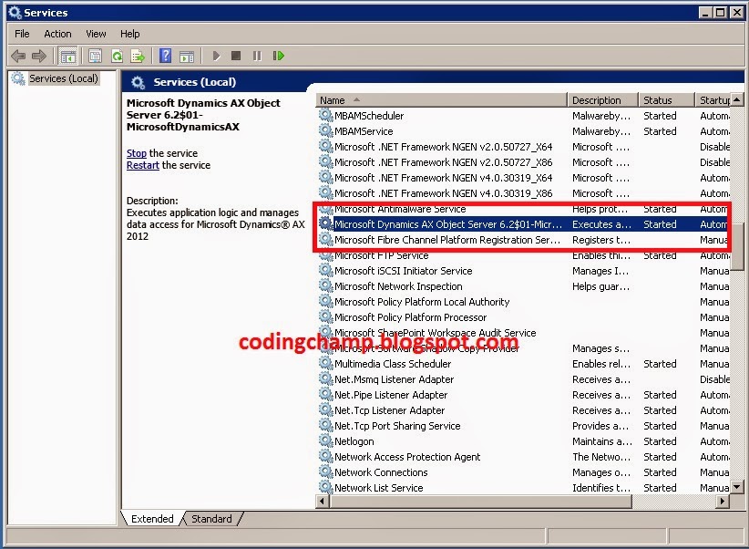Select Services (Local) in console tree

63,78
